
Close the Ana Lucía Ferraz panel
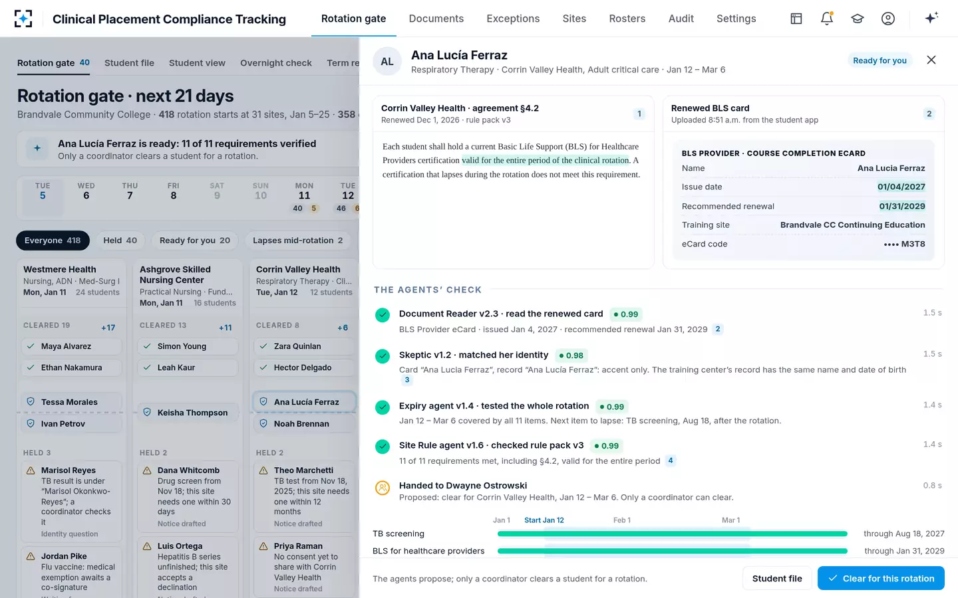tap(931, 60)
